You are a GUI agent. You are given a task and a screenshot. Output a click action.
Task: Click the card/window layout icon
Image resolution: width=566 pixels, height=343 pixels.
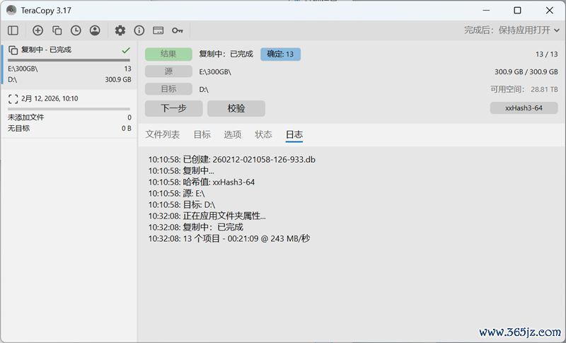coord(158,30)
